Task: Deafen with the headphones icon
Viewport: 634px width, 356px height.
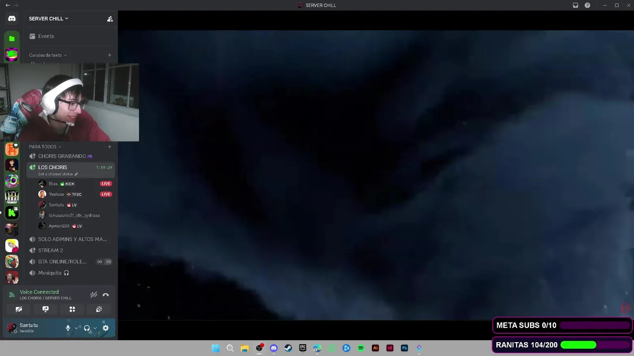Action: (x=87, y=328)
